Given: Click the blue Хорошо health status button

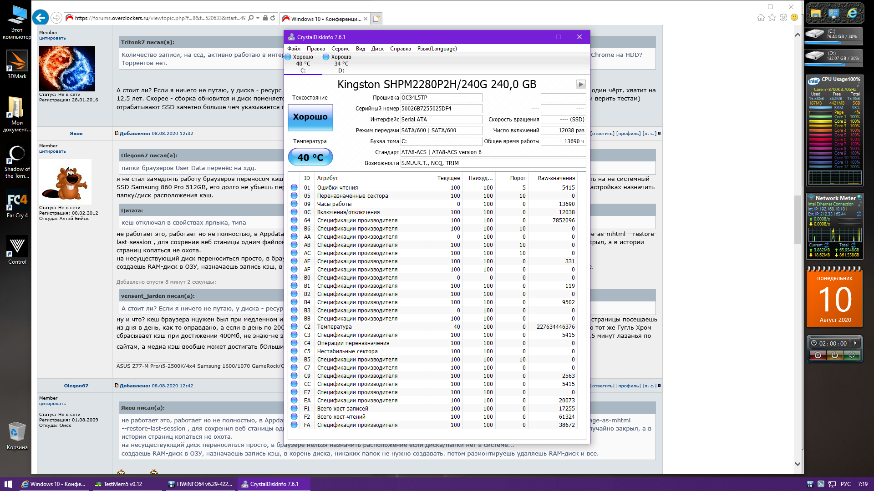Looking at the screenshot, I should [x=310, y=117].
